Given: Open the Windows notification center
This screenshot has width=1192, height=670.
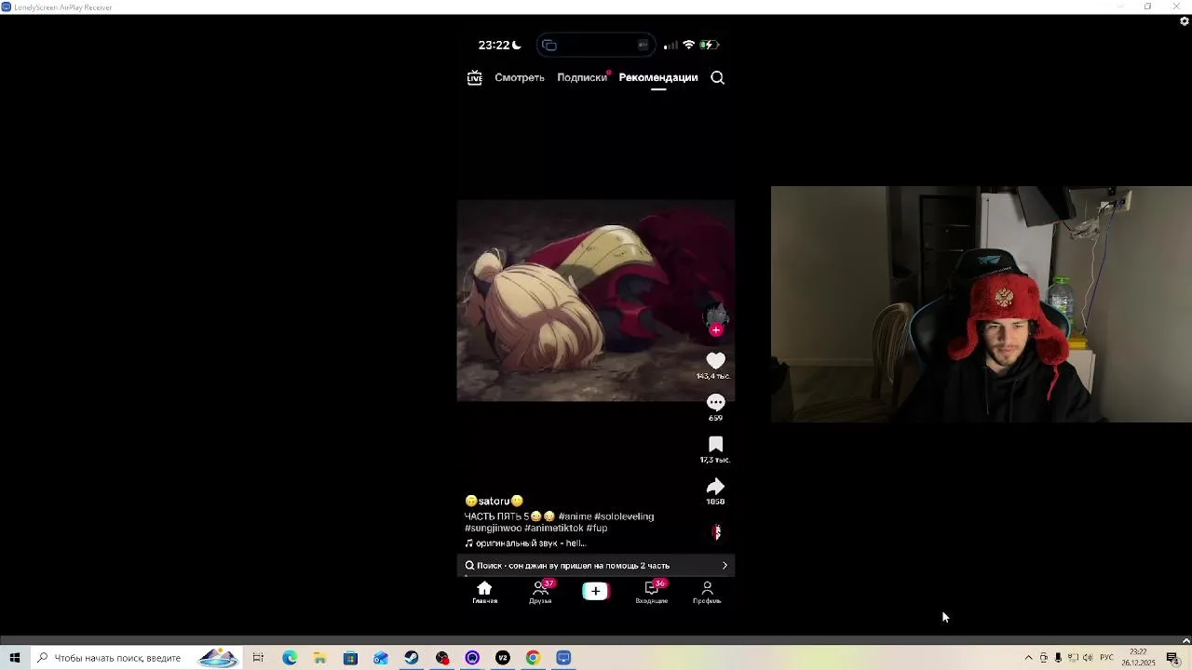Looking at the screenshot, I should pyautogui.click(x=1172, y=658).
